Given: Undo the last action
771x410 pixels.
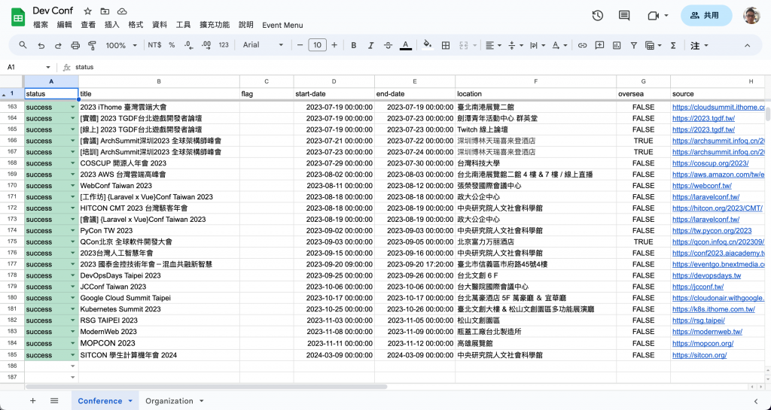Looking at the screenshot, I should (41, 45).
